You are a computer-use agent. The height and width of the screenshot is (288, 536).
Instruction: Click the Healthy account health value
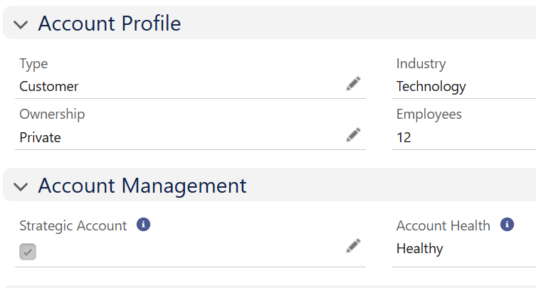(419, 249)
